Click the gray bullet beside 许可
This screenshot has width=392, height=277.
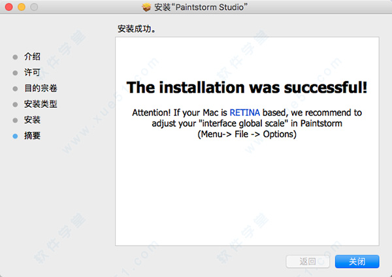pyautogui.click(x=15, y=73)
